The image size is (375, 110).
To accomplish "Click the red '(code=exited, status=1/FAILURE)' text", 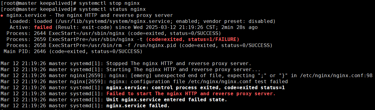I will [192, 39].
